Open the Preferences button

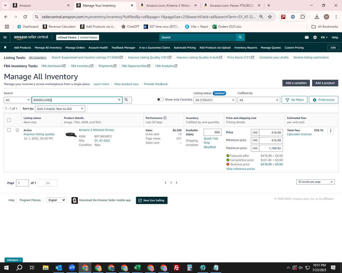(324, 100)
